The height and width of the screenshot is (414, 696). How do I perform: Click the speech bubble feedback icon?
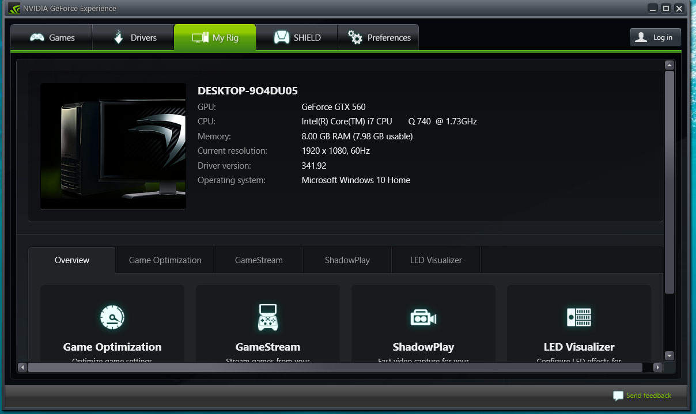point(618,396)
